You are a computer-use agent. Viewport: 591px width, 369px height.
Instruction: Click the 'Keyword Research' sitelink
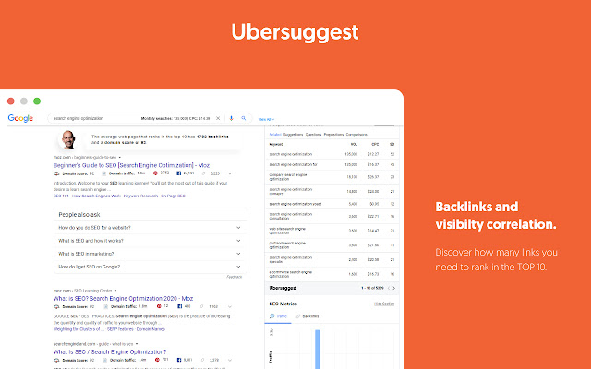[140, 196]
